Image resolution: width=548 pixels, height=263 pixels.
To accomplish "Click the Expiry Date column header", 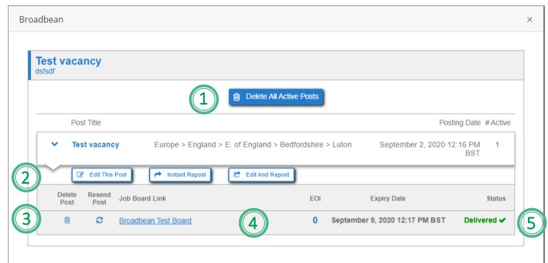I will pos(388,198).
